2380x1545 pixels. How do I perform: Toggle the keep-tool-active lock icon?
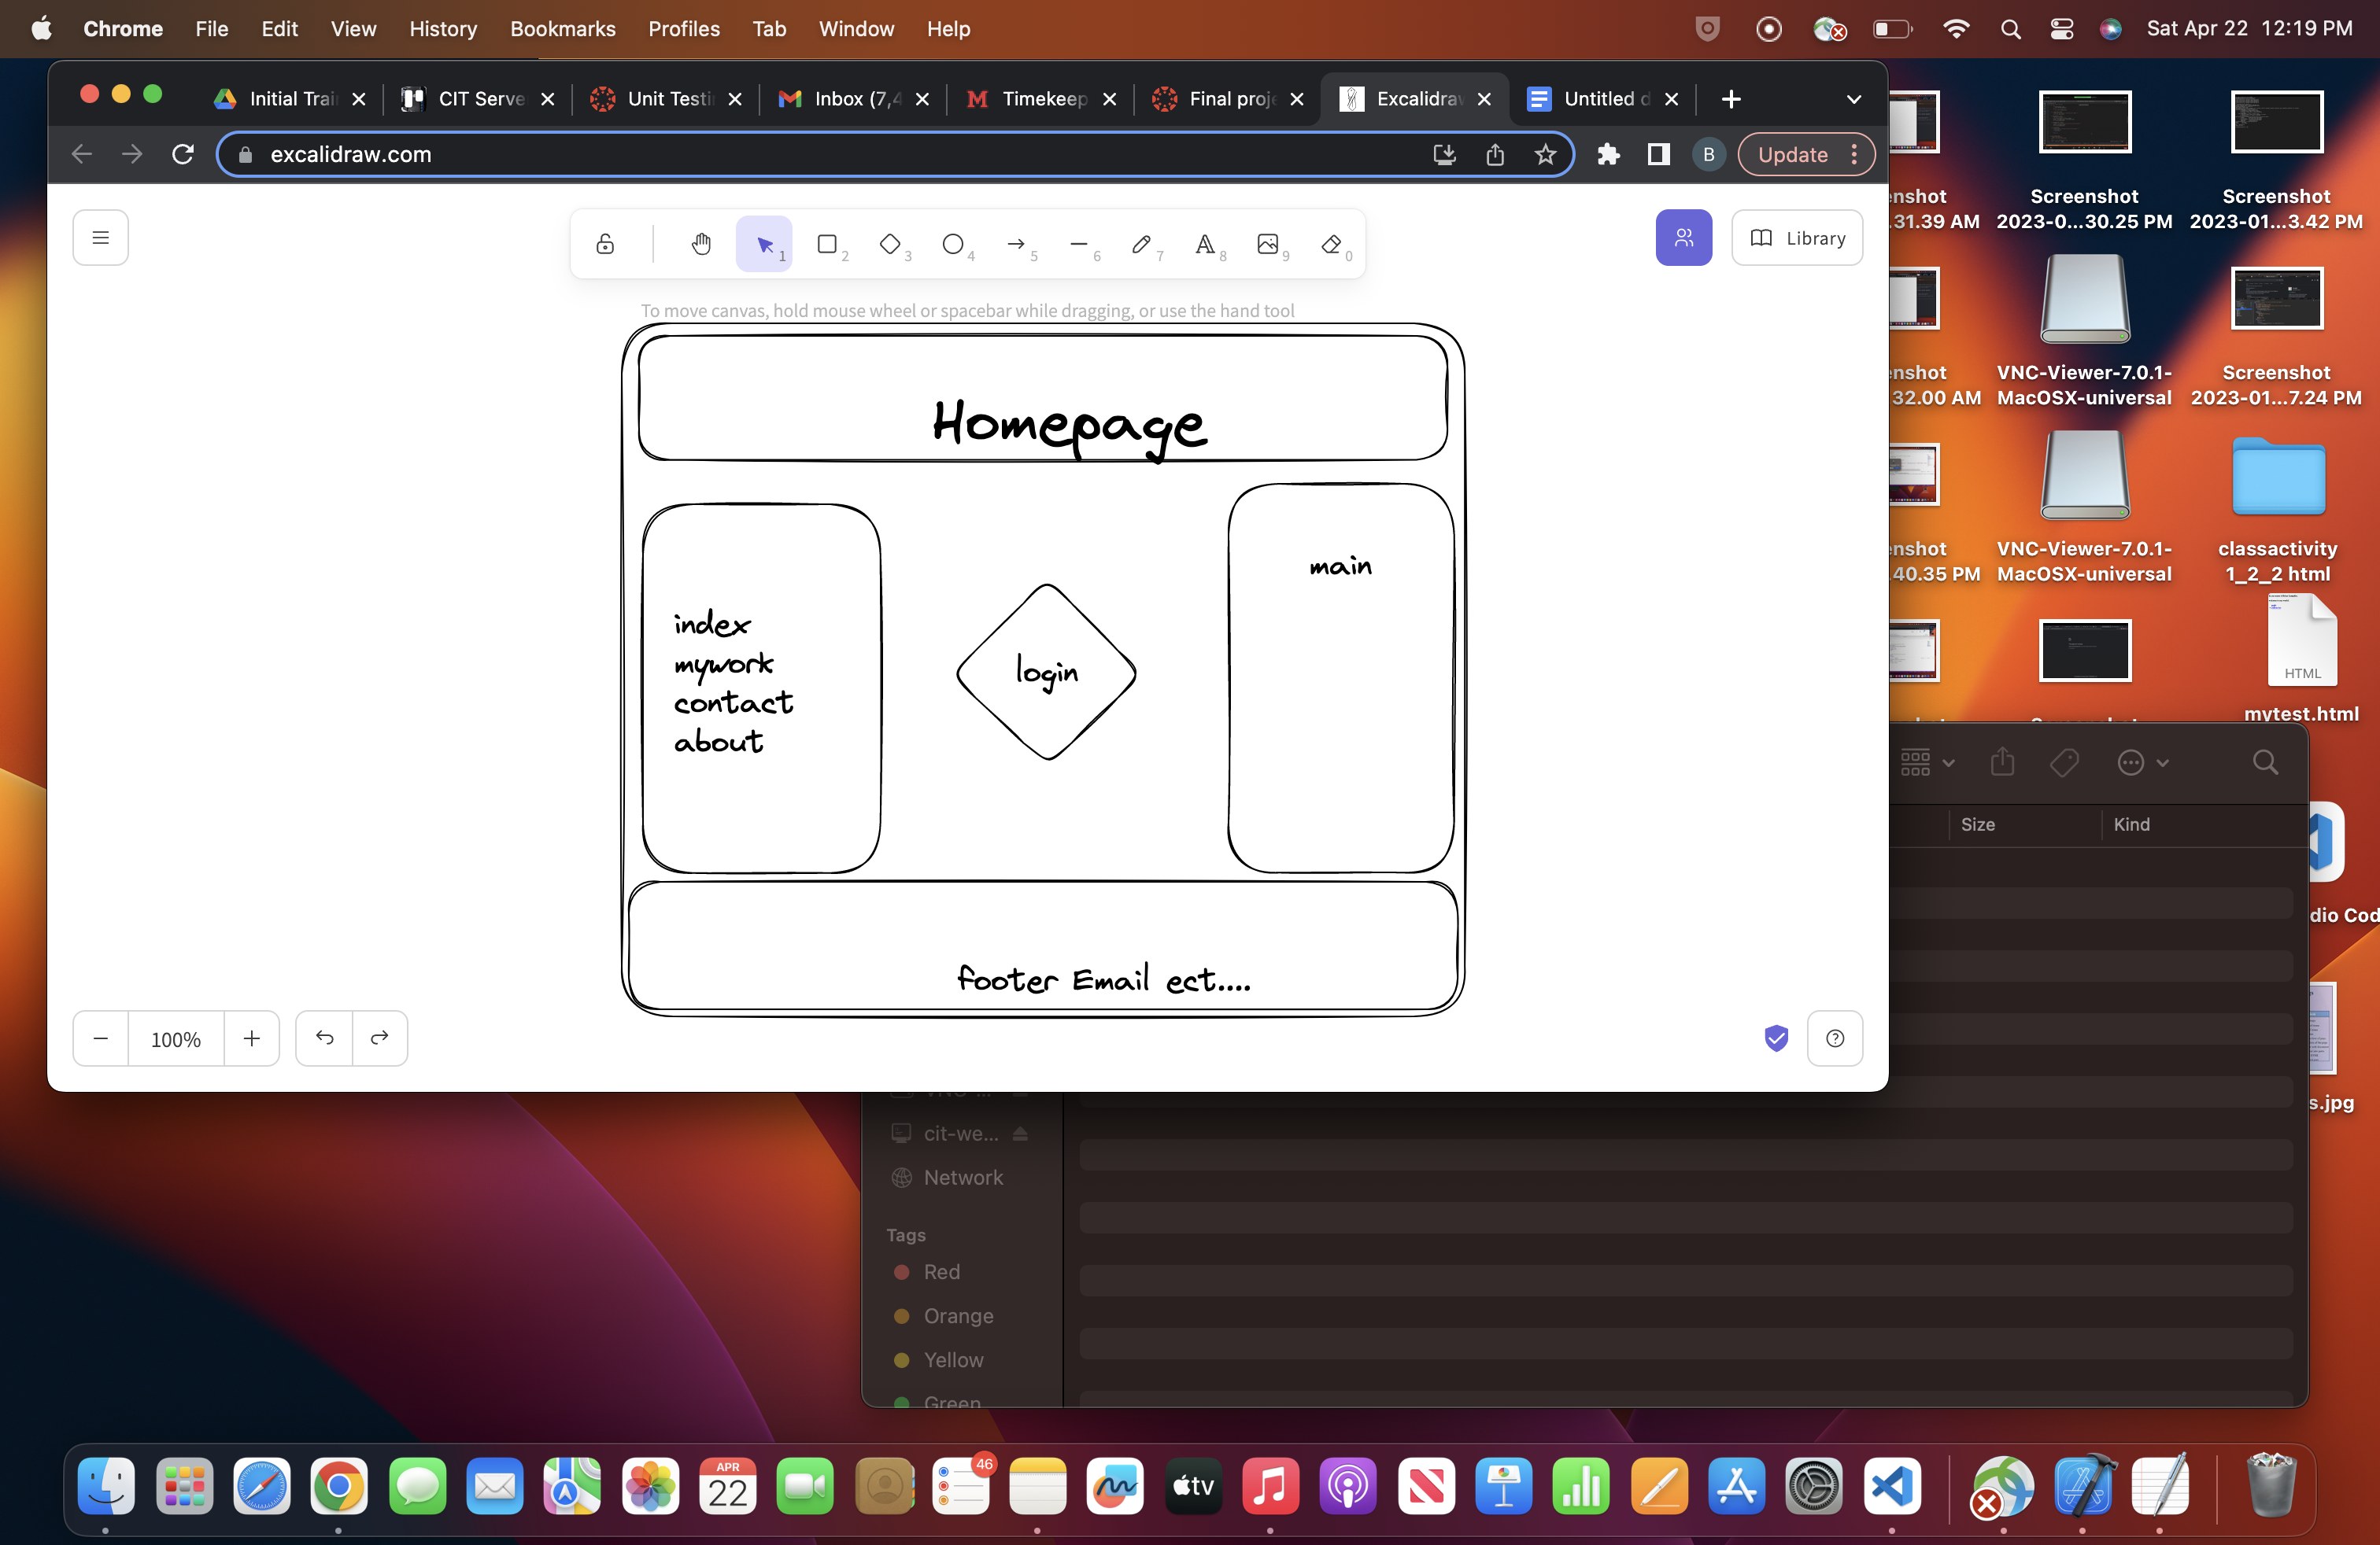tap(605, 244)
